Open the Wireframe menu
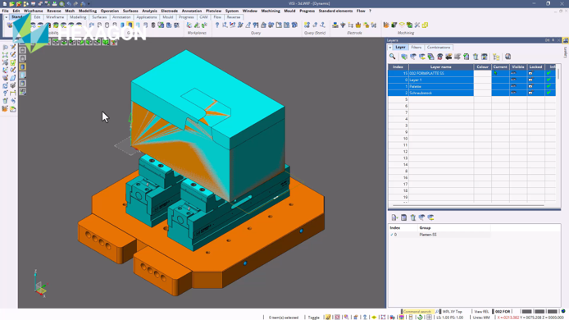The image size is (569, 320). (x=34, y=11)
